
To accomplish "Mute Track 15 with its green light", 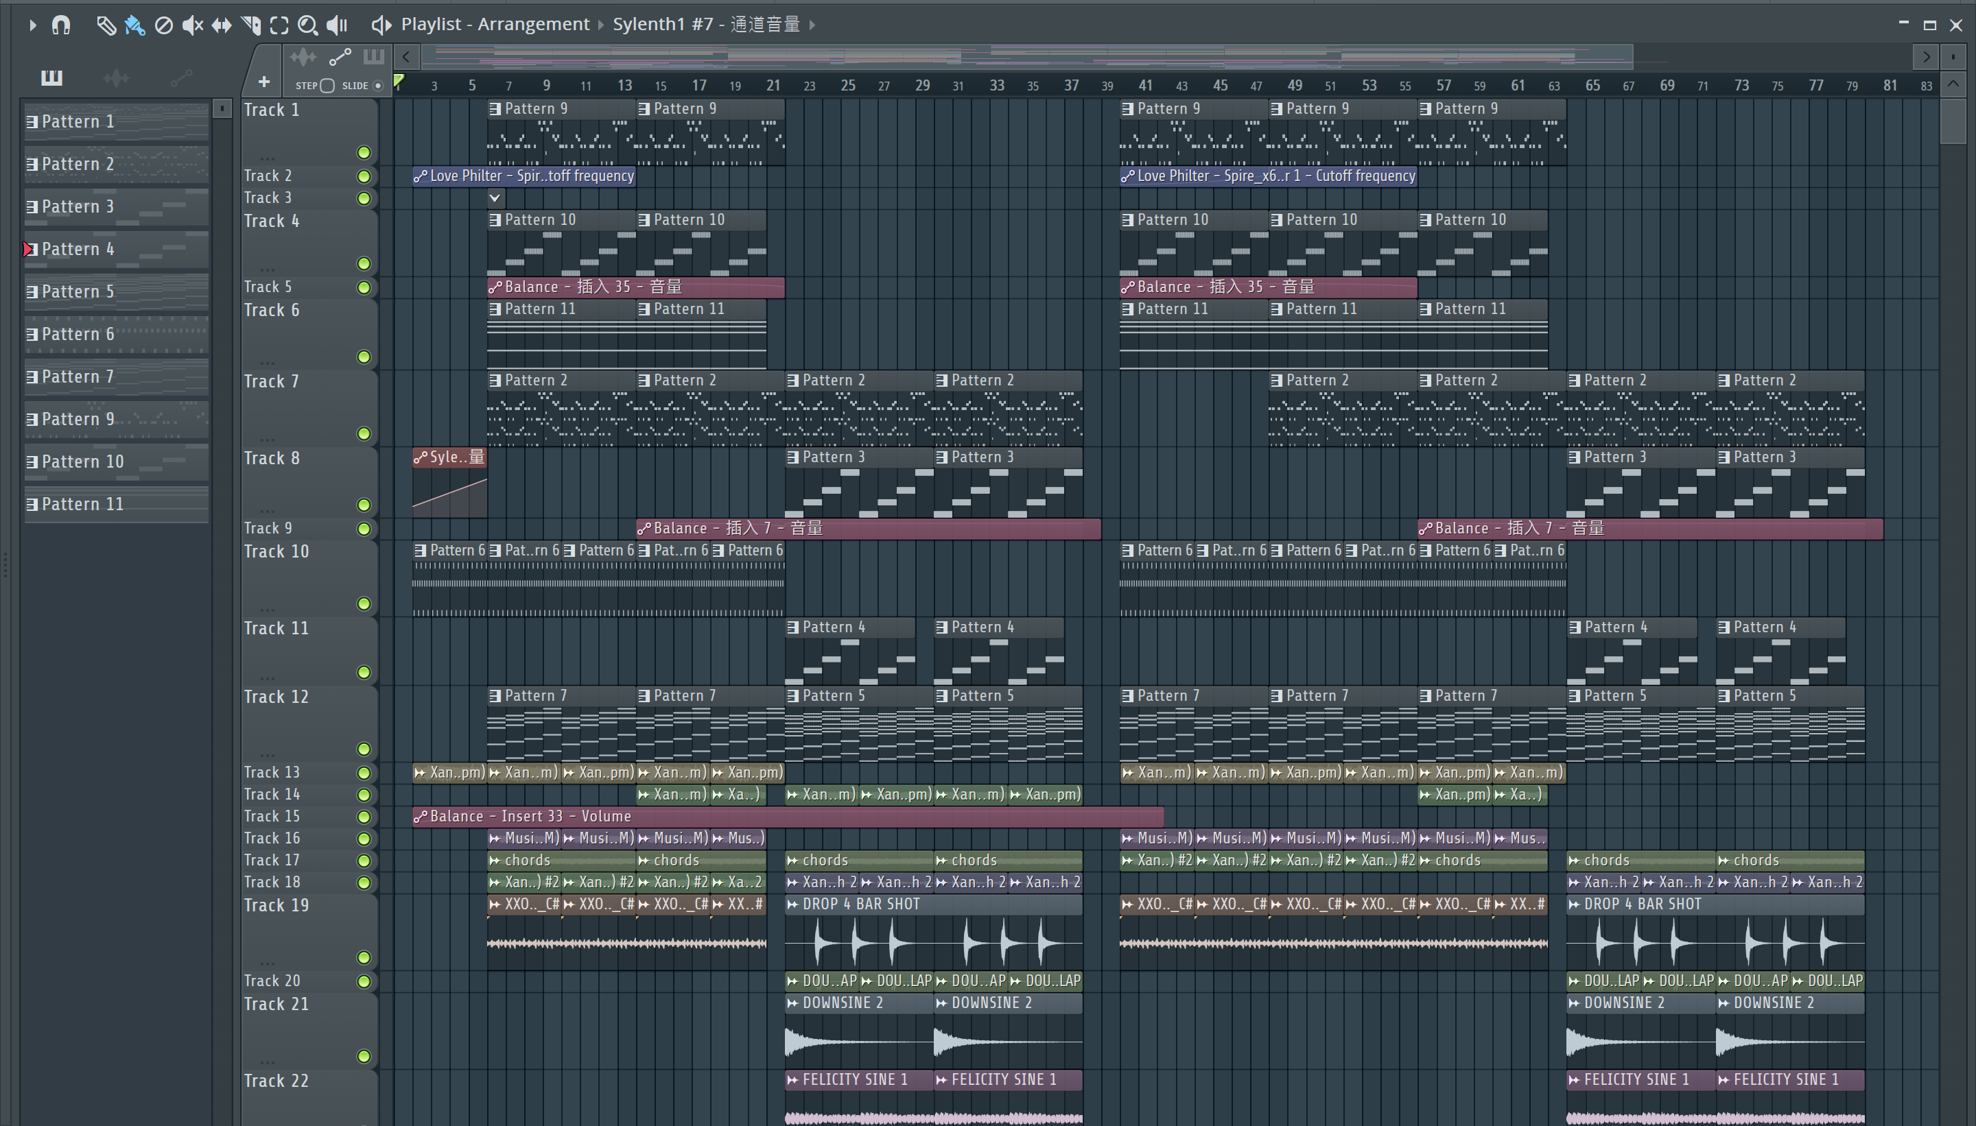I will click(x=364, y=817).
